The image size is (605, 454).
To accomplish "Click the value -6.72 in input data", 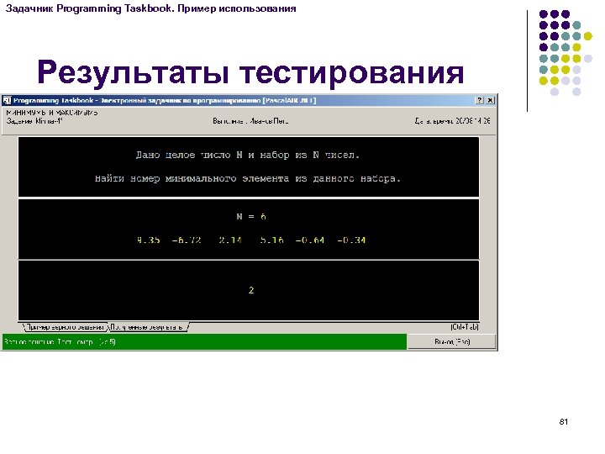I will point(187,240).
